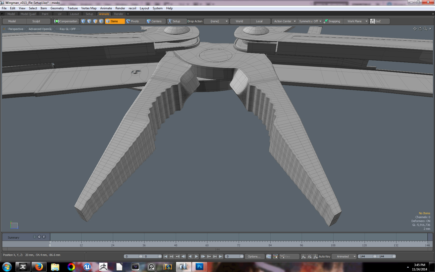Open Drop Action (none) dropdown
435x272 pixels.
click(x=216, y=21)
